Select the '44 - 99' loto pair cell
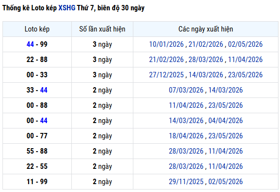The height and width of the screenshot is (192, 280). (x=37, y=44)
